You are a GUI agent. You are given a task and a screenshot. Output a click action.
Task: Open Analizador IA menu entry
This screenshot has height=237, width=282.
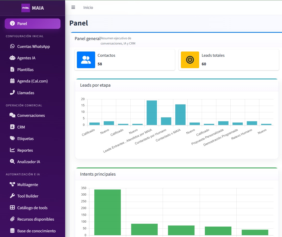click(33, 162)
